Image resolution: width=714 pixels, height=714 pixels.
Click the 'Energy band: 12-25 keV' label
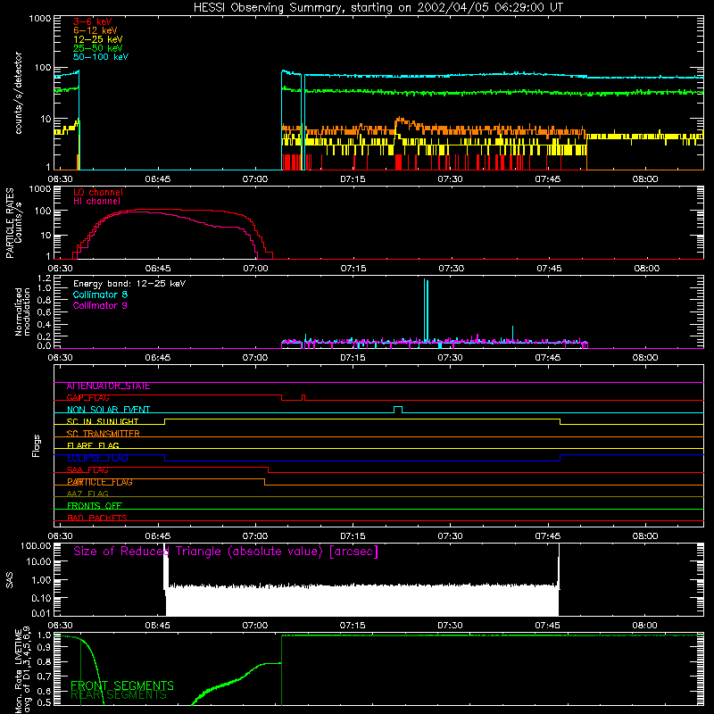tap(129, 284)
